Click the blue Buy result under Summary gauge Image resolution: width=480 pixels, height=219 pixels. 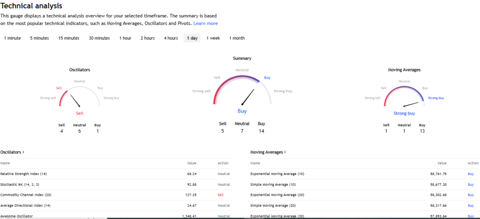tap(242, 111)
